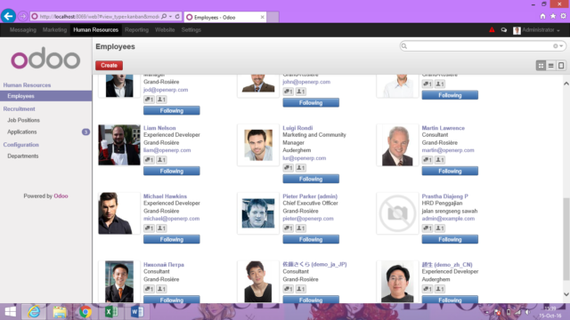Click michael@openerp.com email link
The width and height of the screenshot is (570, 320).
pyautogui.click(x=171, y=219)
